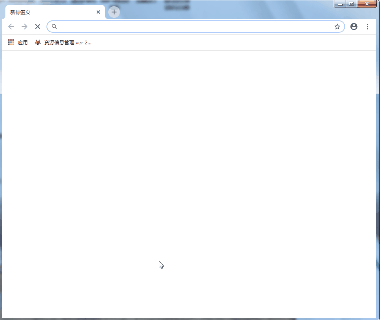The width and height of the screenshot is (380, 320).
Task: Minimize the browser window
Action: pyautogui.click(x=340, y=4)
